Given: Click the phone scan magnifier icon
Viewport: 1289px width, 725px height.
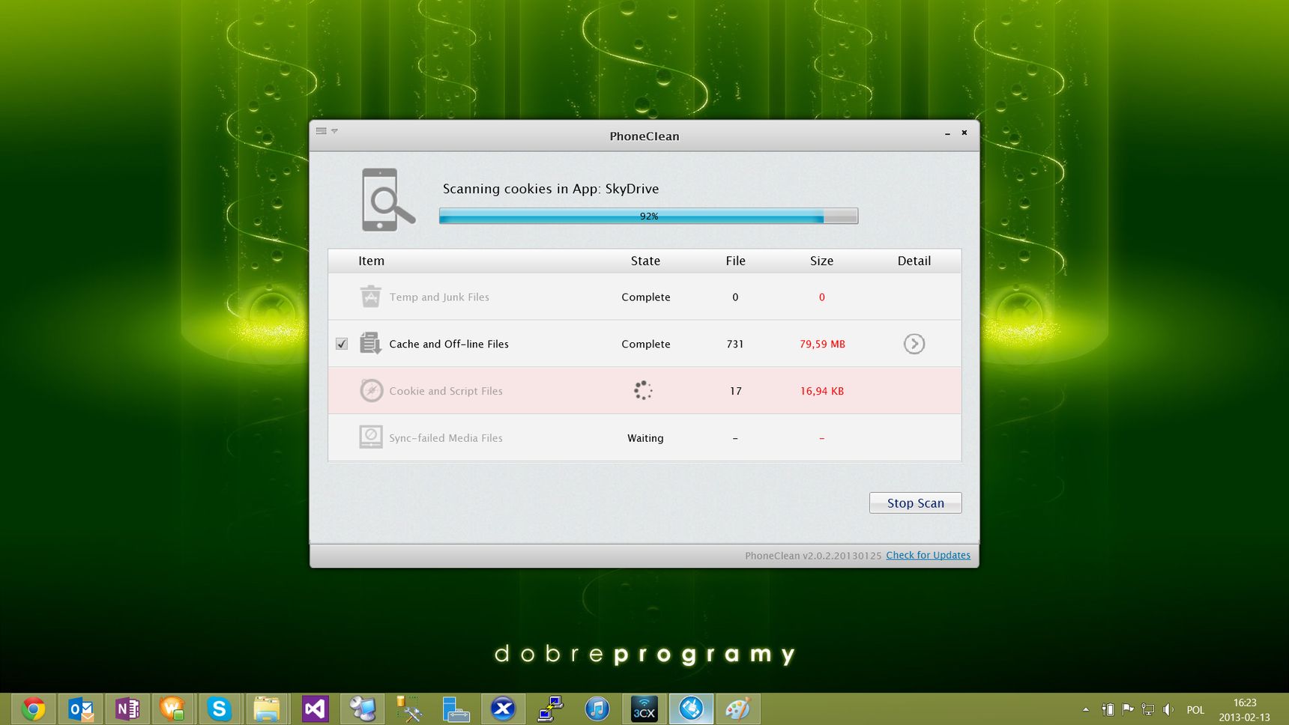Looking at the screenshot, I should [x=388, y=200].
